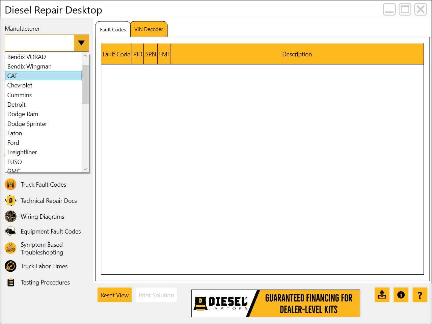
Task: Click the Print Solution button
Action: [x=156, y=295]
